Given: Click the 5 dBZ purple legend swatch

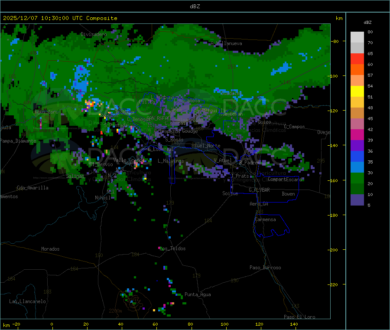Looking at the screenshot, I should tap(357, 199).
